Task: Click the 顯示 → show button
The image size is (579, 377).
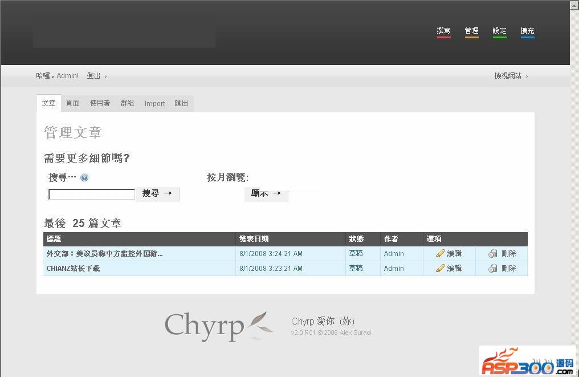Action: (266, 193)
